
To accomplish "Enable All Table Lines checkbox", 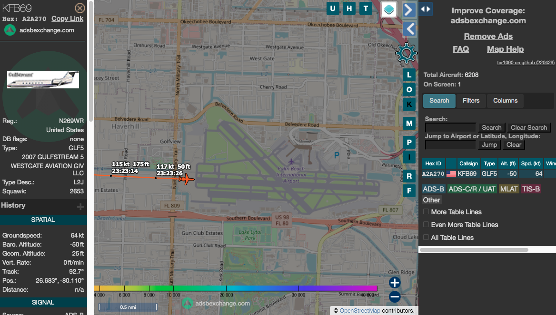I will 426,237.
